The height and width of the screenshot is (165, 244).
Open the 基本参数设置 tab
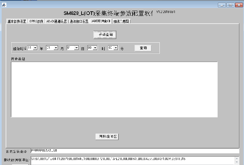pyautogui.click(x=17, y=21)
